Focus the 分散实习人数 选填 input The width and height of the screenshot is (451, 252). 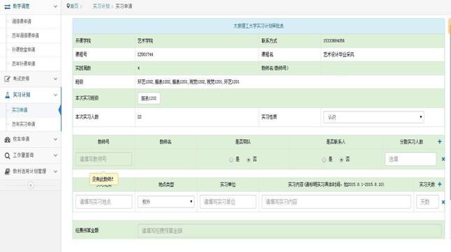pyautogui.click(x=411, y=159)
